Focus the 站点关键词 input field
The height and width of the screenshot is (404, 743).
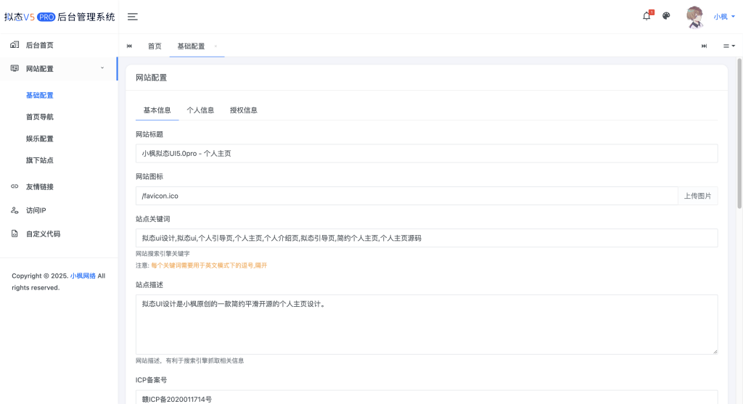(x=427, y=238)
